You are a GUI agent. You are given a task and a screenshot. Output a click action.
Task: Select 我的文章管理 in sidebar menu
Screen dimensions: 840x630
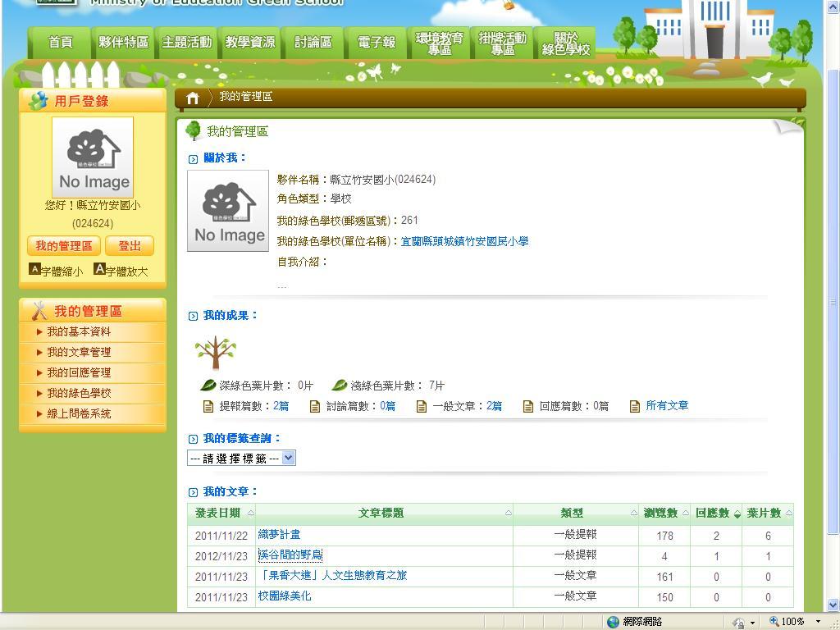pos(79,352)
